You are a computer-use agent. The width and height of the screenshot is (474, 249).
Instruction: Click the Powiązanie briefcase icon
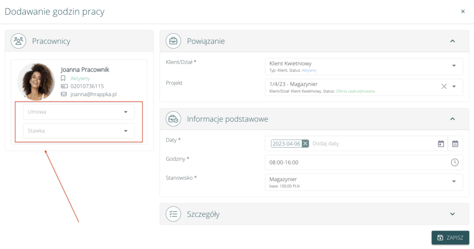click(174, 41)
